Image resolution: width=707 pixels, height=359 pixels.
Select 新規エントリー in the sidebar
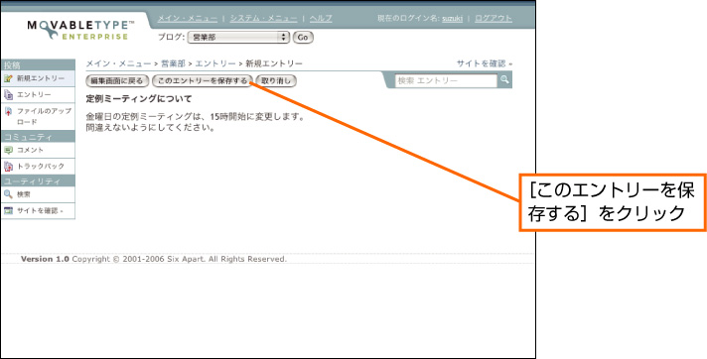(x=38, y=78)
